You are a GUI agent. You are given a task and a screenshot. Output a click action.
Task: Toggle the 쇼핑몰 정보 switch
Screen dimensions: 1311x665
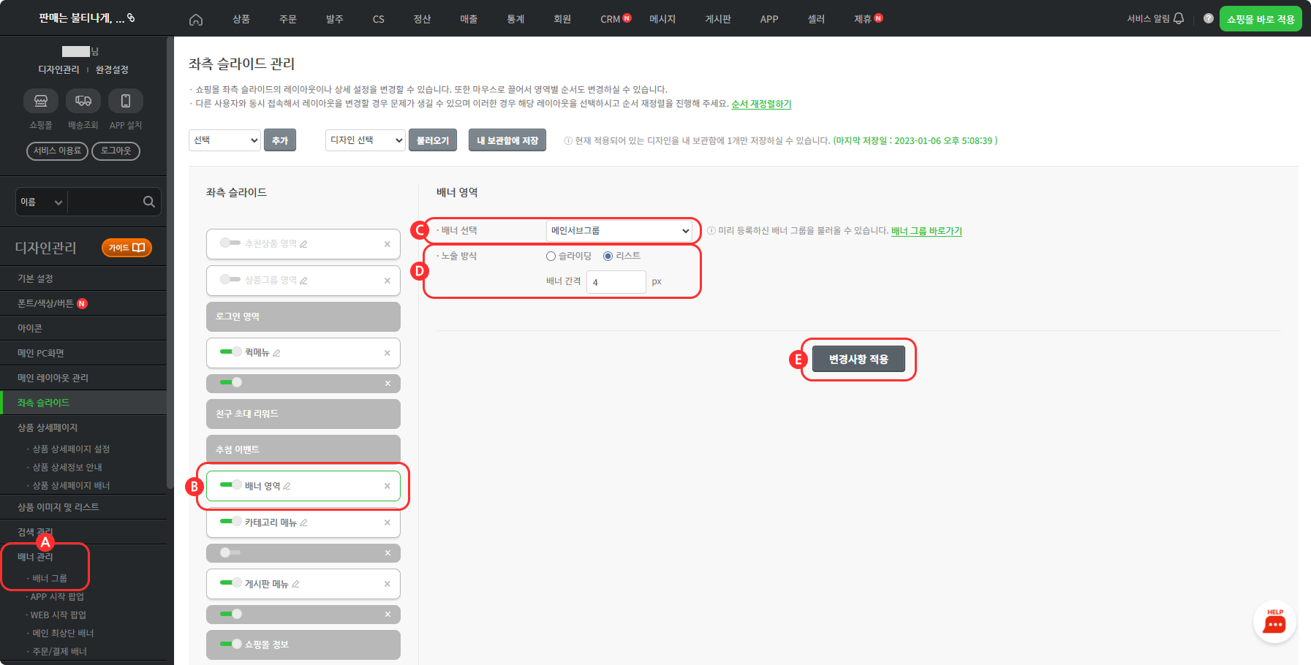coord(230,644)
